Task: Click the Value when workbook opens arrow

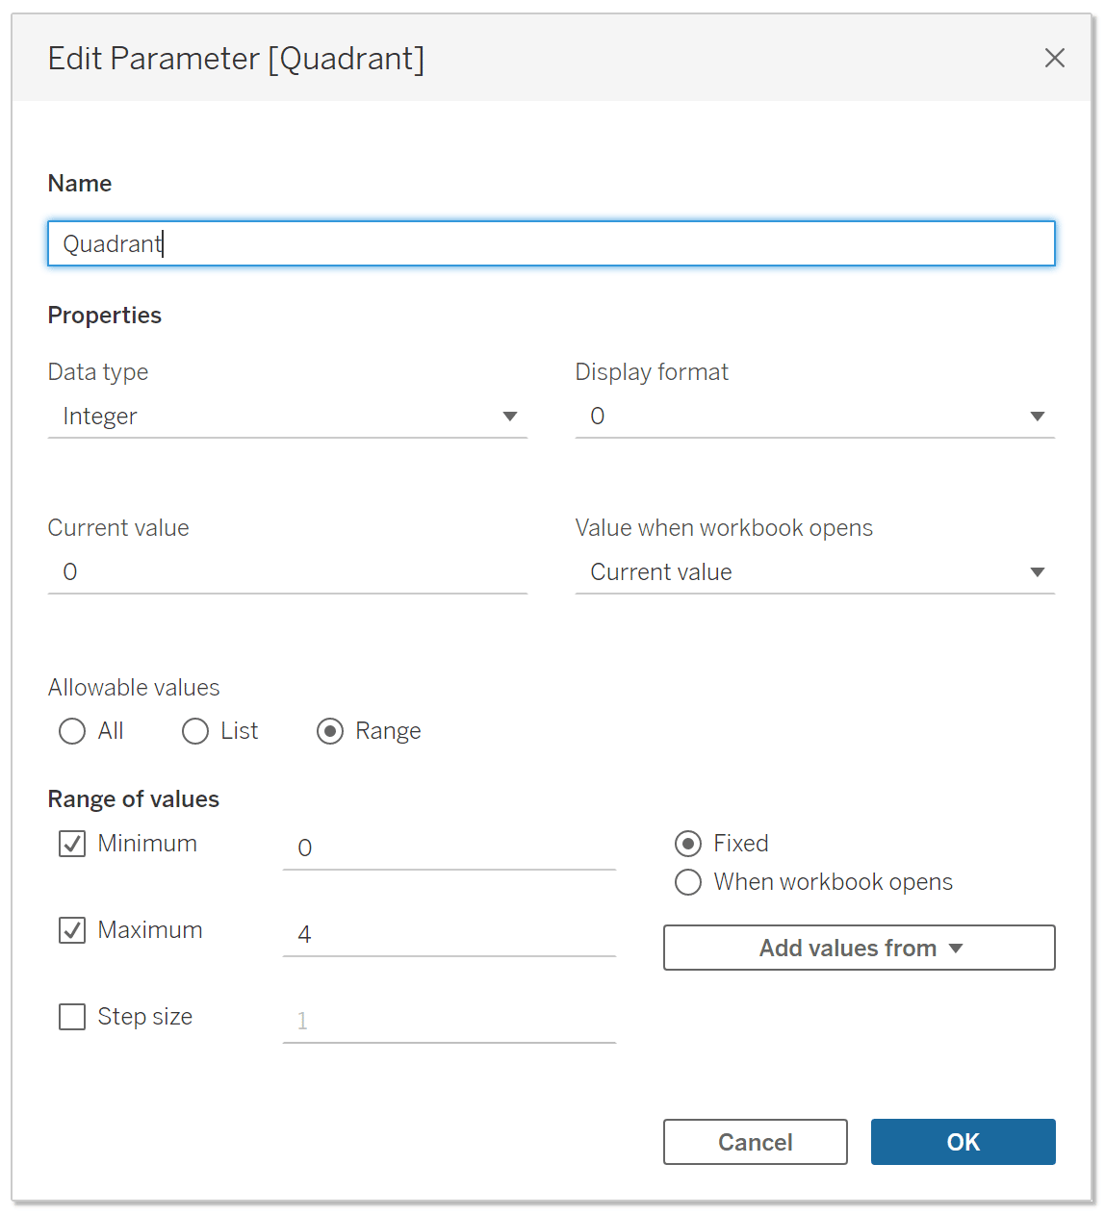Action: pos(1038,572)
